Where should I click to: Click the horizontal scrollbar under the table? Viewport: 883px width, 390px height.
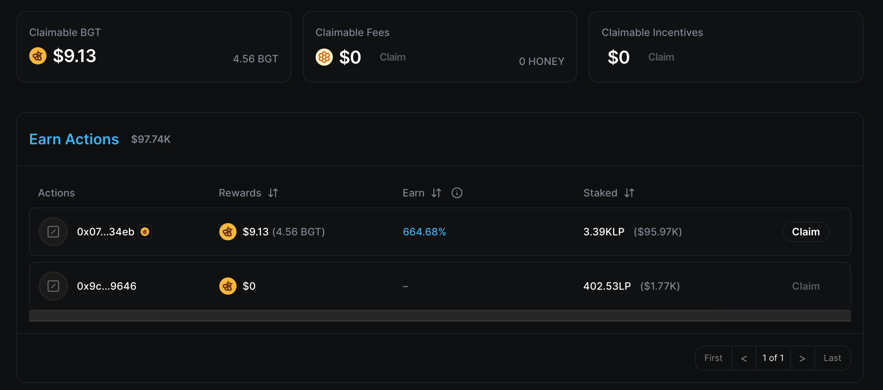coord(440,316)
